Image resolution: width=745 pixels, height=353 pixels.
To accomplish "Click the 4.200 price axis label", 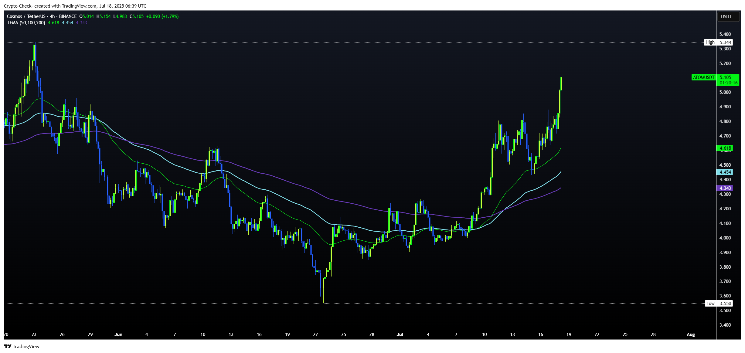I will [x=725, y=209].
